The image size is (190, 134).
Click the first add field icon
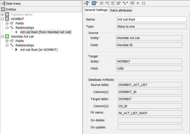pos(102,3)
